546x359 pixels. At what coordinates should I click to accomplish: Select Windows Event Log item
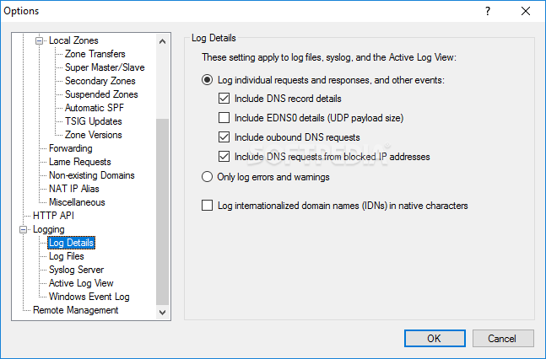pyautogui.click(x=89, y=297)
